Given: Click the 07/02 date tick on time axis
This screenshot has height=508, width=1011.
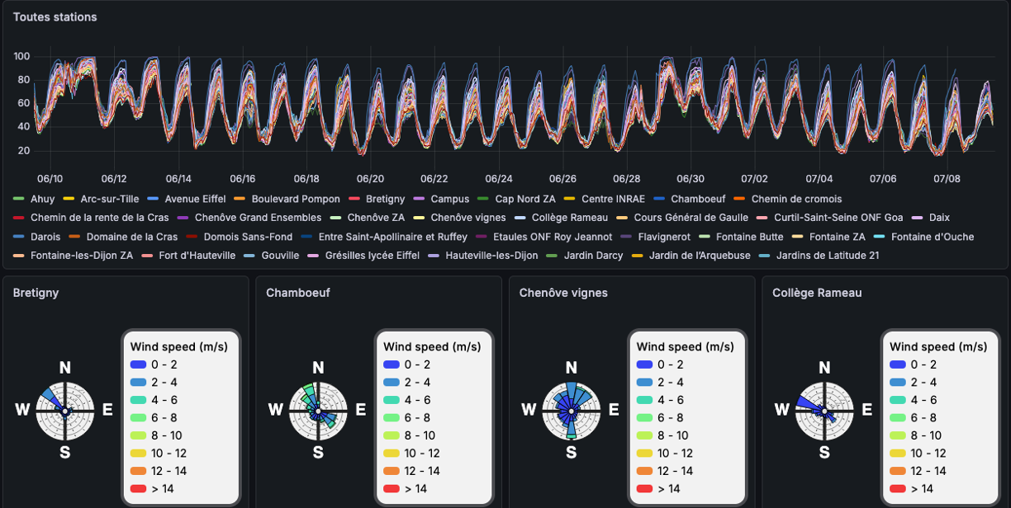Looking at the screenshot, I should [x=754, y=178].
